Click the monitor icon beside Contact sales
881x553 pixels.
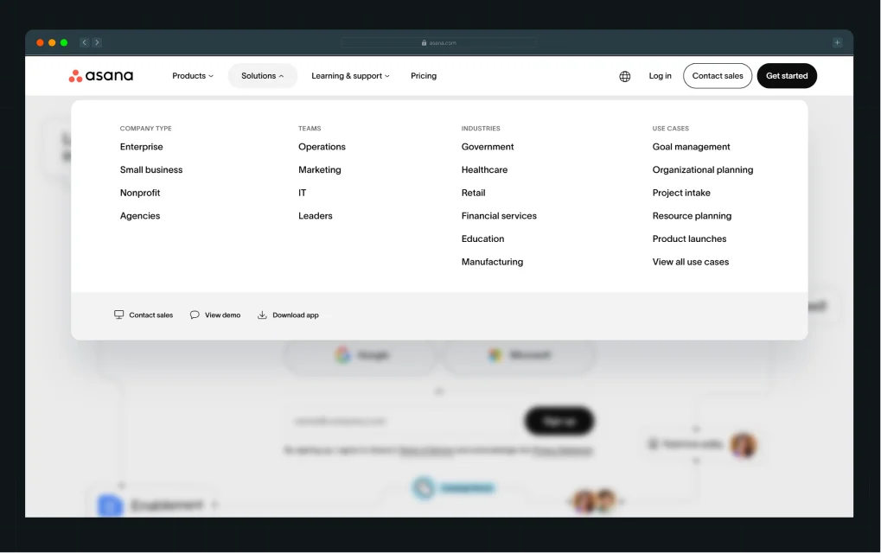pyautogui.click(x=119, y=315)
